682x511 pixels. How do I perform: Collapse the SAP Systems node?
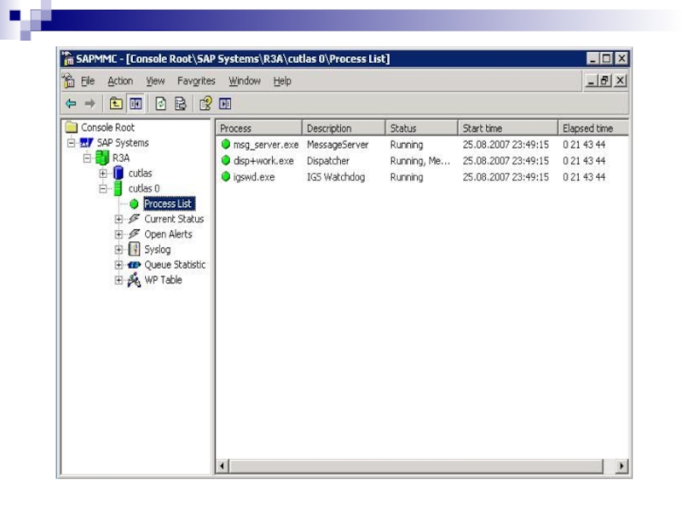pyautogui.click(x=71, y=142)
